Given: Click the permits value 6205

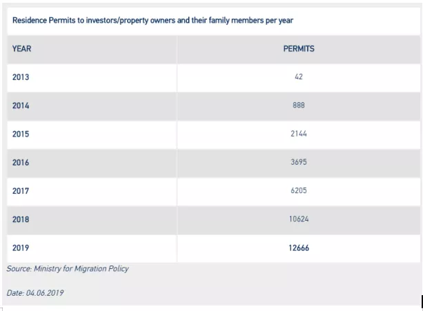Looking at the screenshot, I should [299, 191].
